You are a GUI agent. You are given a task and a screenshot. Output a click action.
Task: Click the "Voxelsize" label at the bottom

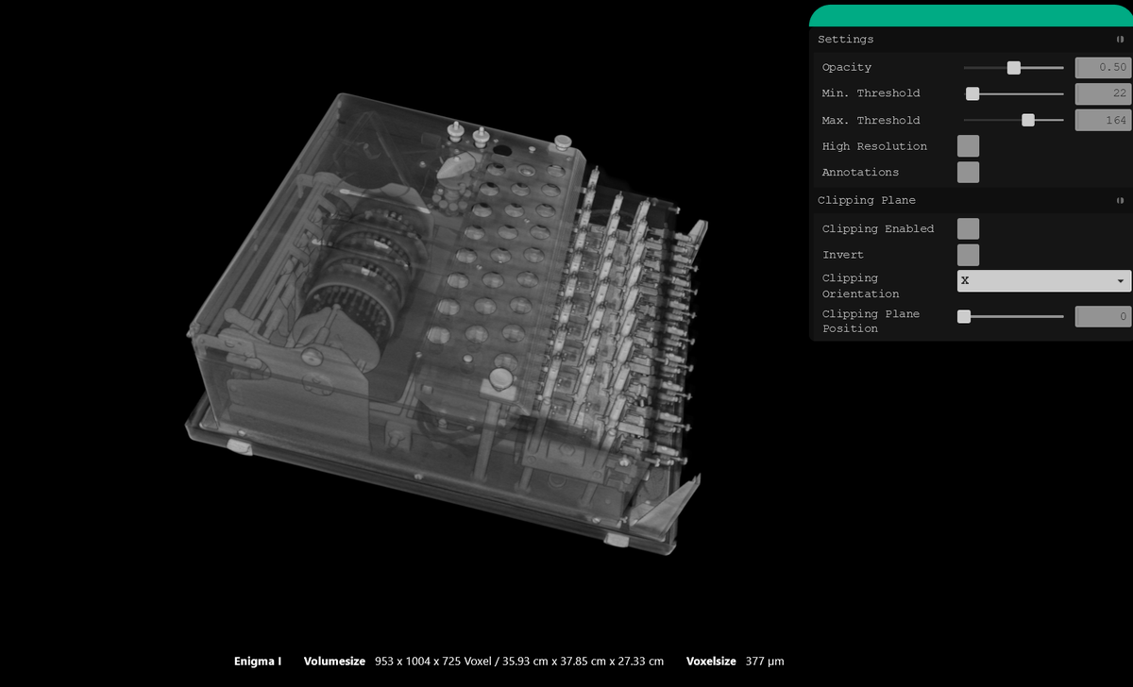tap(711, 662)
